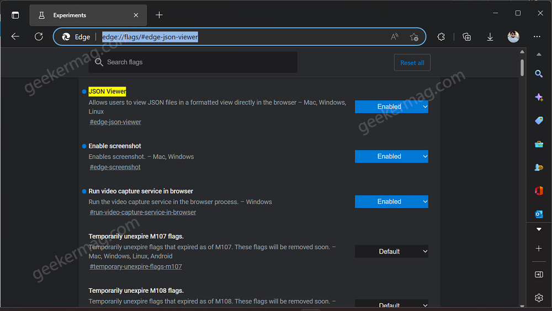Image resolution: width=552 pixels, height=311 pixels.
Task: Click the page vertical scrollbar thumb
Action: (522, 67)
